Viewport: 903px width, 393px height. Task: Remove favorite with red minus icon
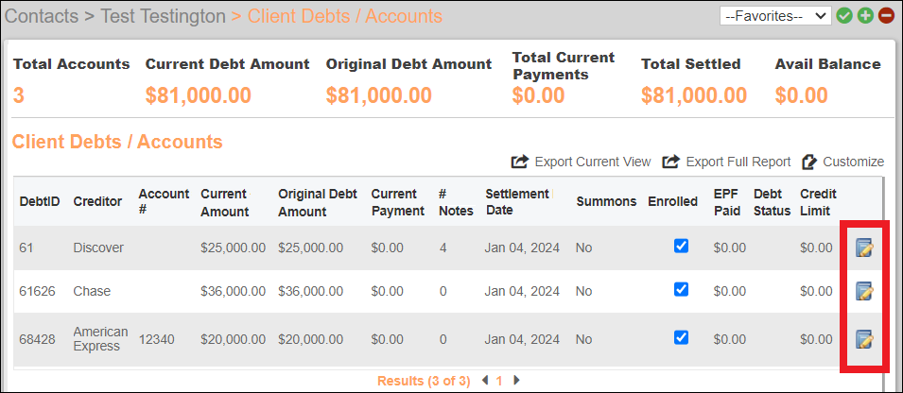(886, 16)
